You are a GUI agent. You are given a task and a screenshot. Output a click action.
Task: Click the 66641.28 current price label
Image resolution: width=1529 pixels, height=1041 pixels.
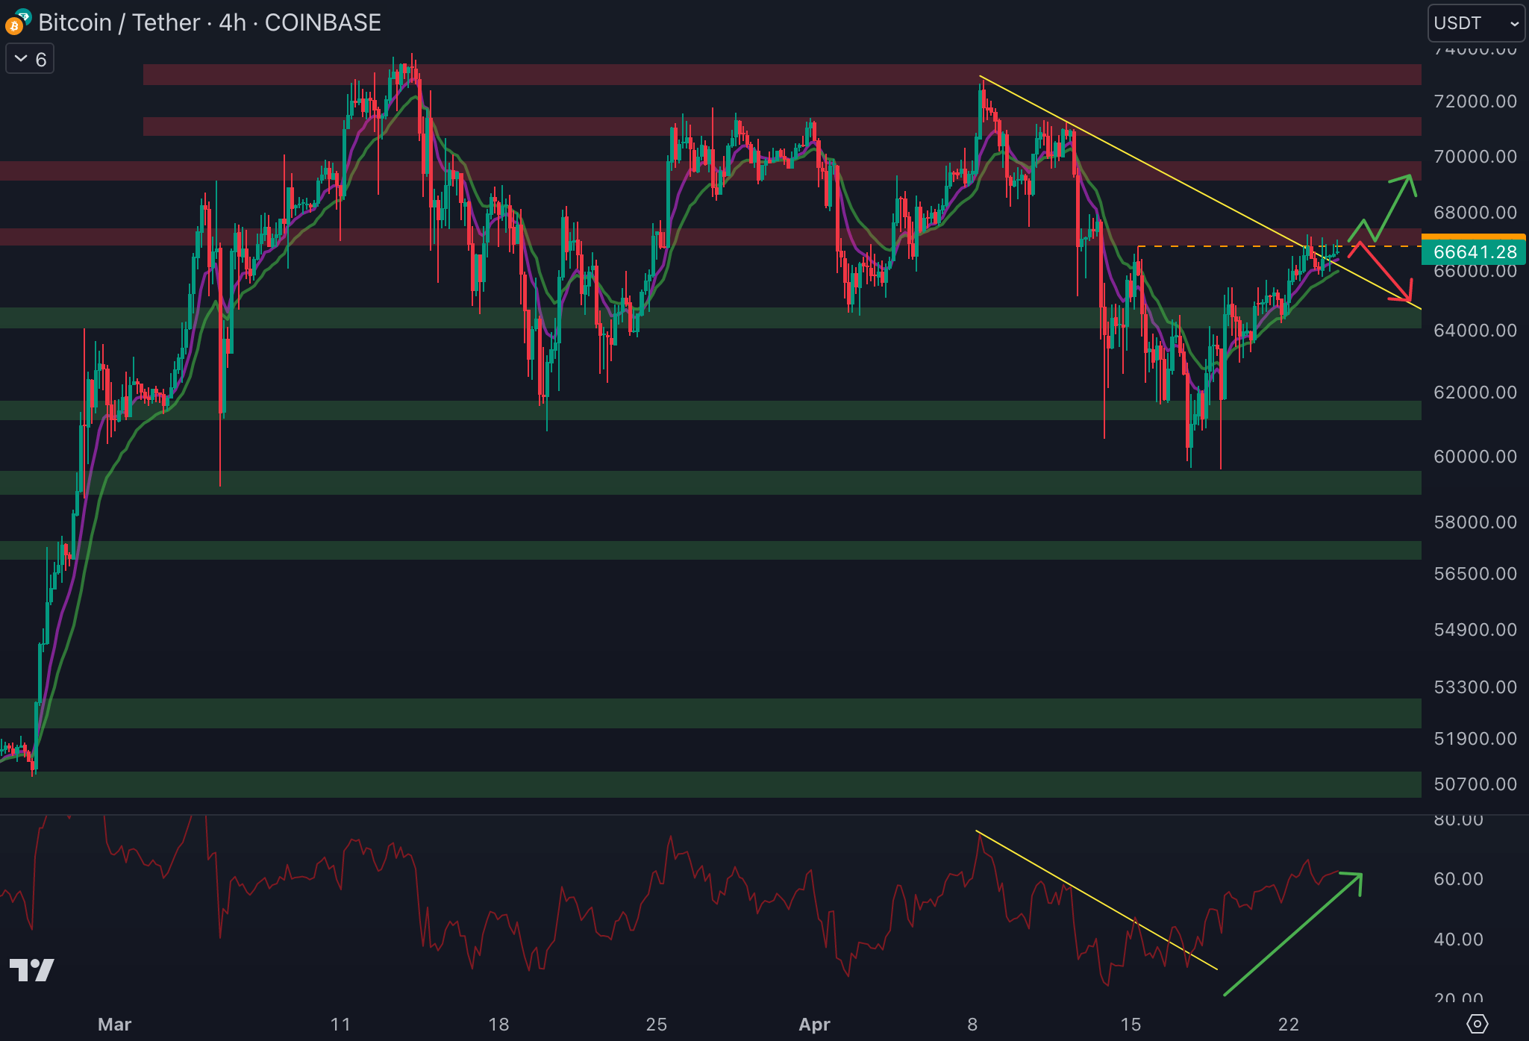click(1474, 252)
